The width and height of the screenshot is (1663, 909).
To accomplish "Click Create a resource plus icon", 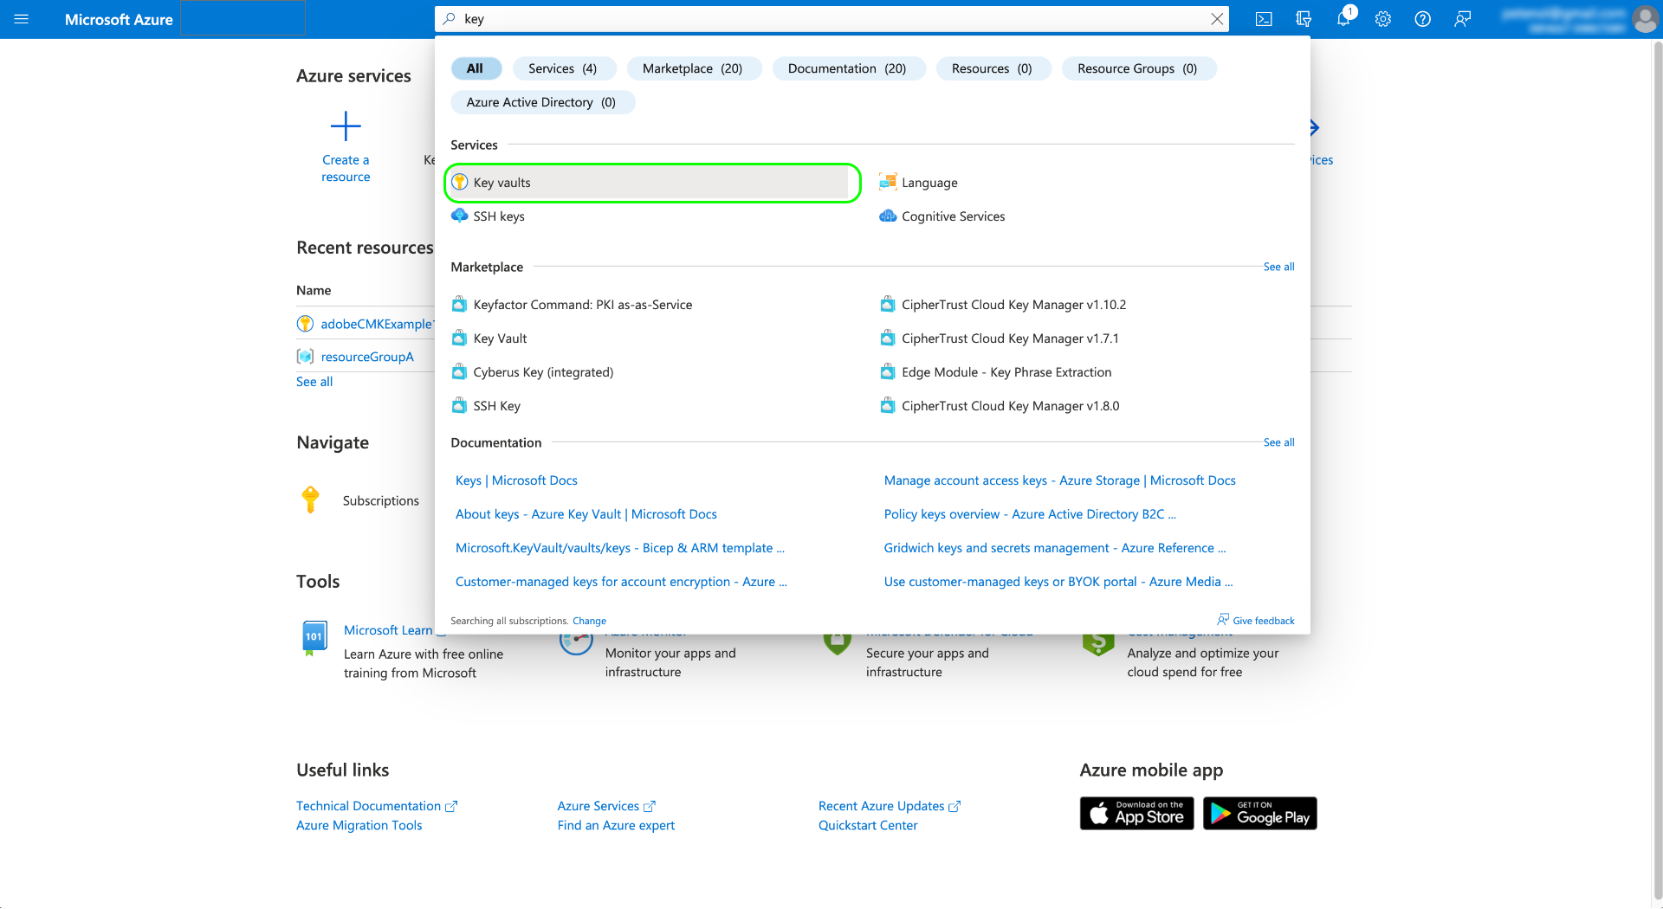I will point(346,126).
